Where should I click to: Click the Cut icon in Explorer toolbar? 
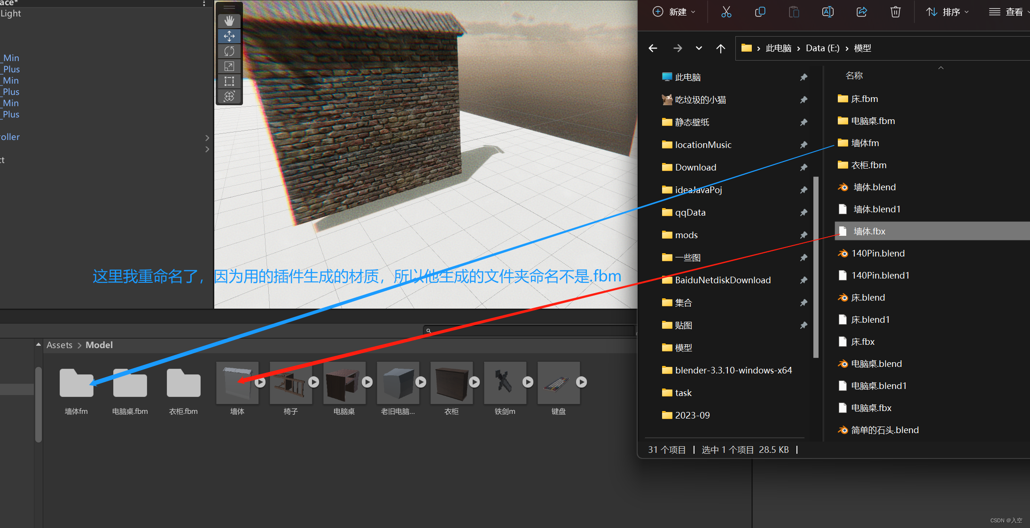pyautogui.click(x=726, y=12)
